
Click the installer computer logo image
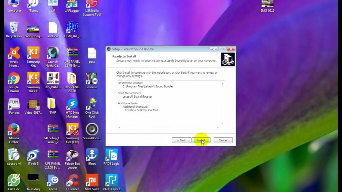click(228, 59)
